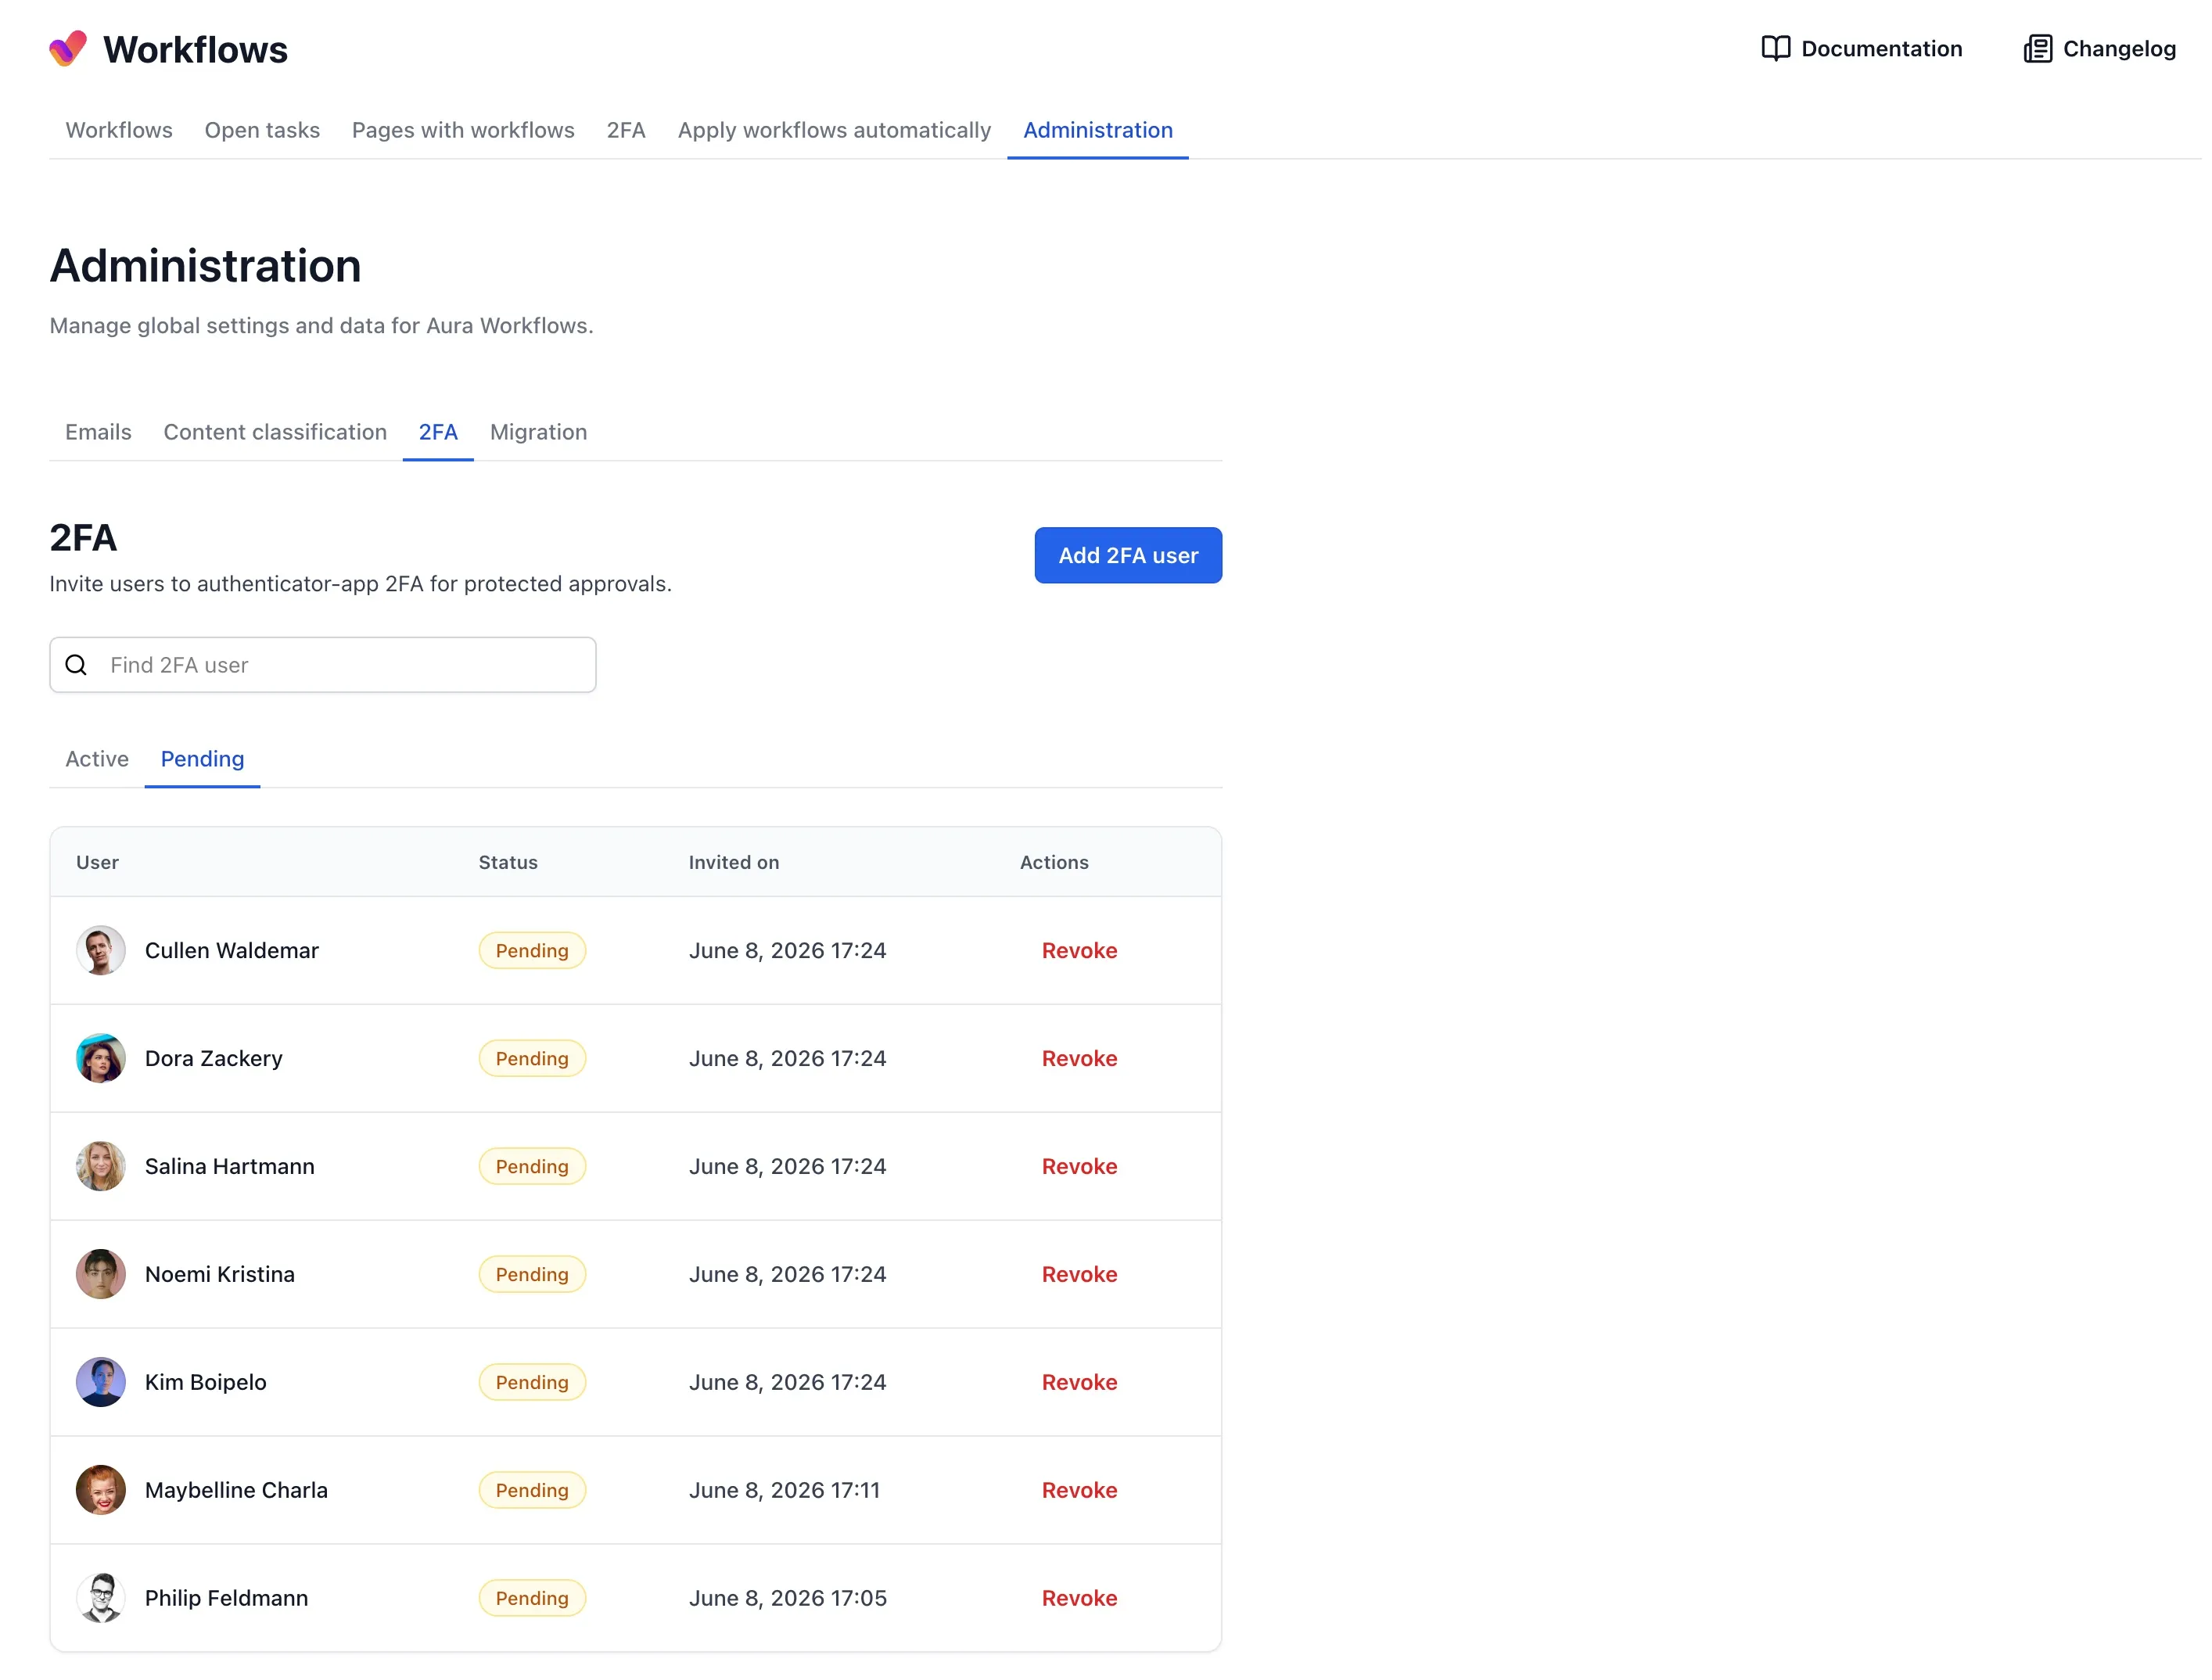Click the Invited on column header
Viewport: 2212px width, 1680px height.
pos(734,862)
